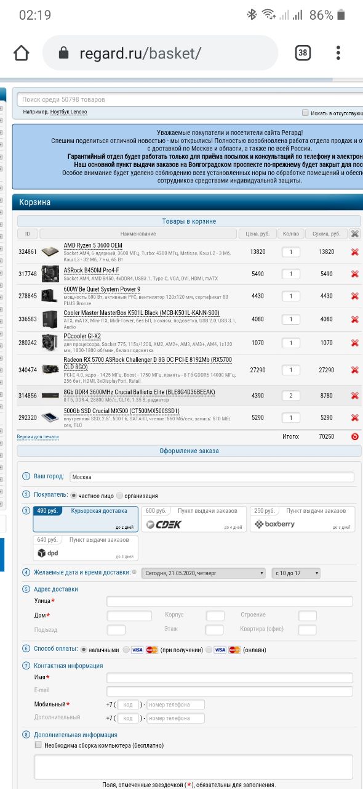Open the browser three-dot menu
Viewport: 363px width, 789px height.
338,53
